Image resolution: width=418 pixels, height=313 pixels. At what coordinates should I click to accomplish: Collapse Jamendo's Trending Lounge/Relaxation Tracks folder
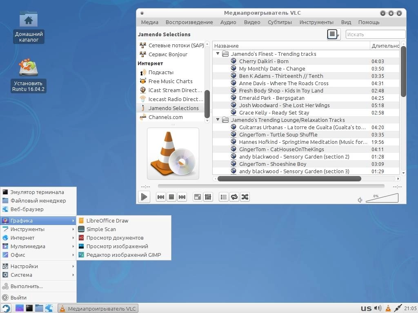click(x=218, y=120)
